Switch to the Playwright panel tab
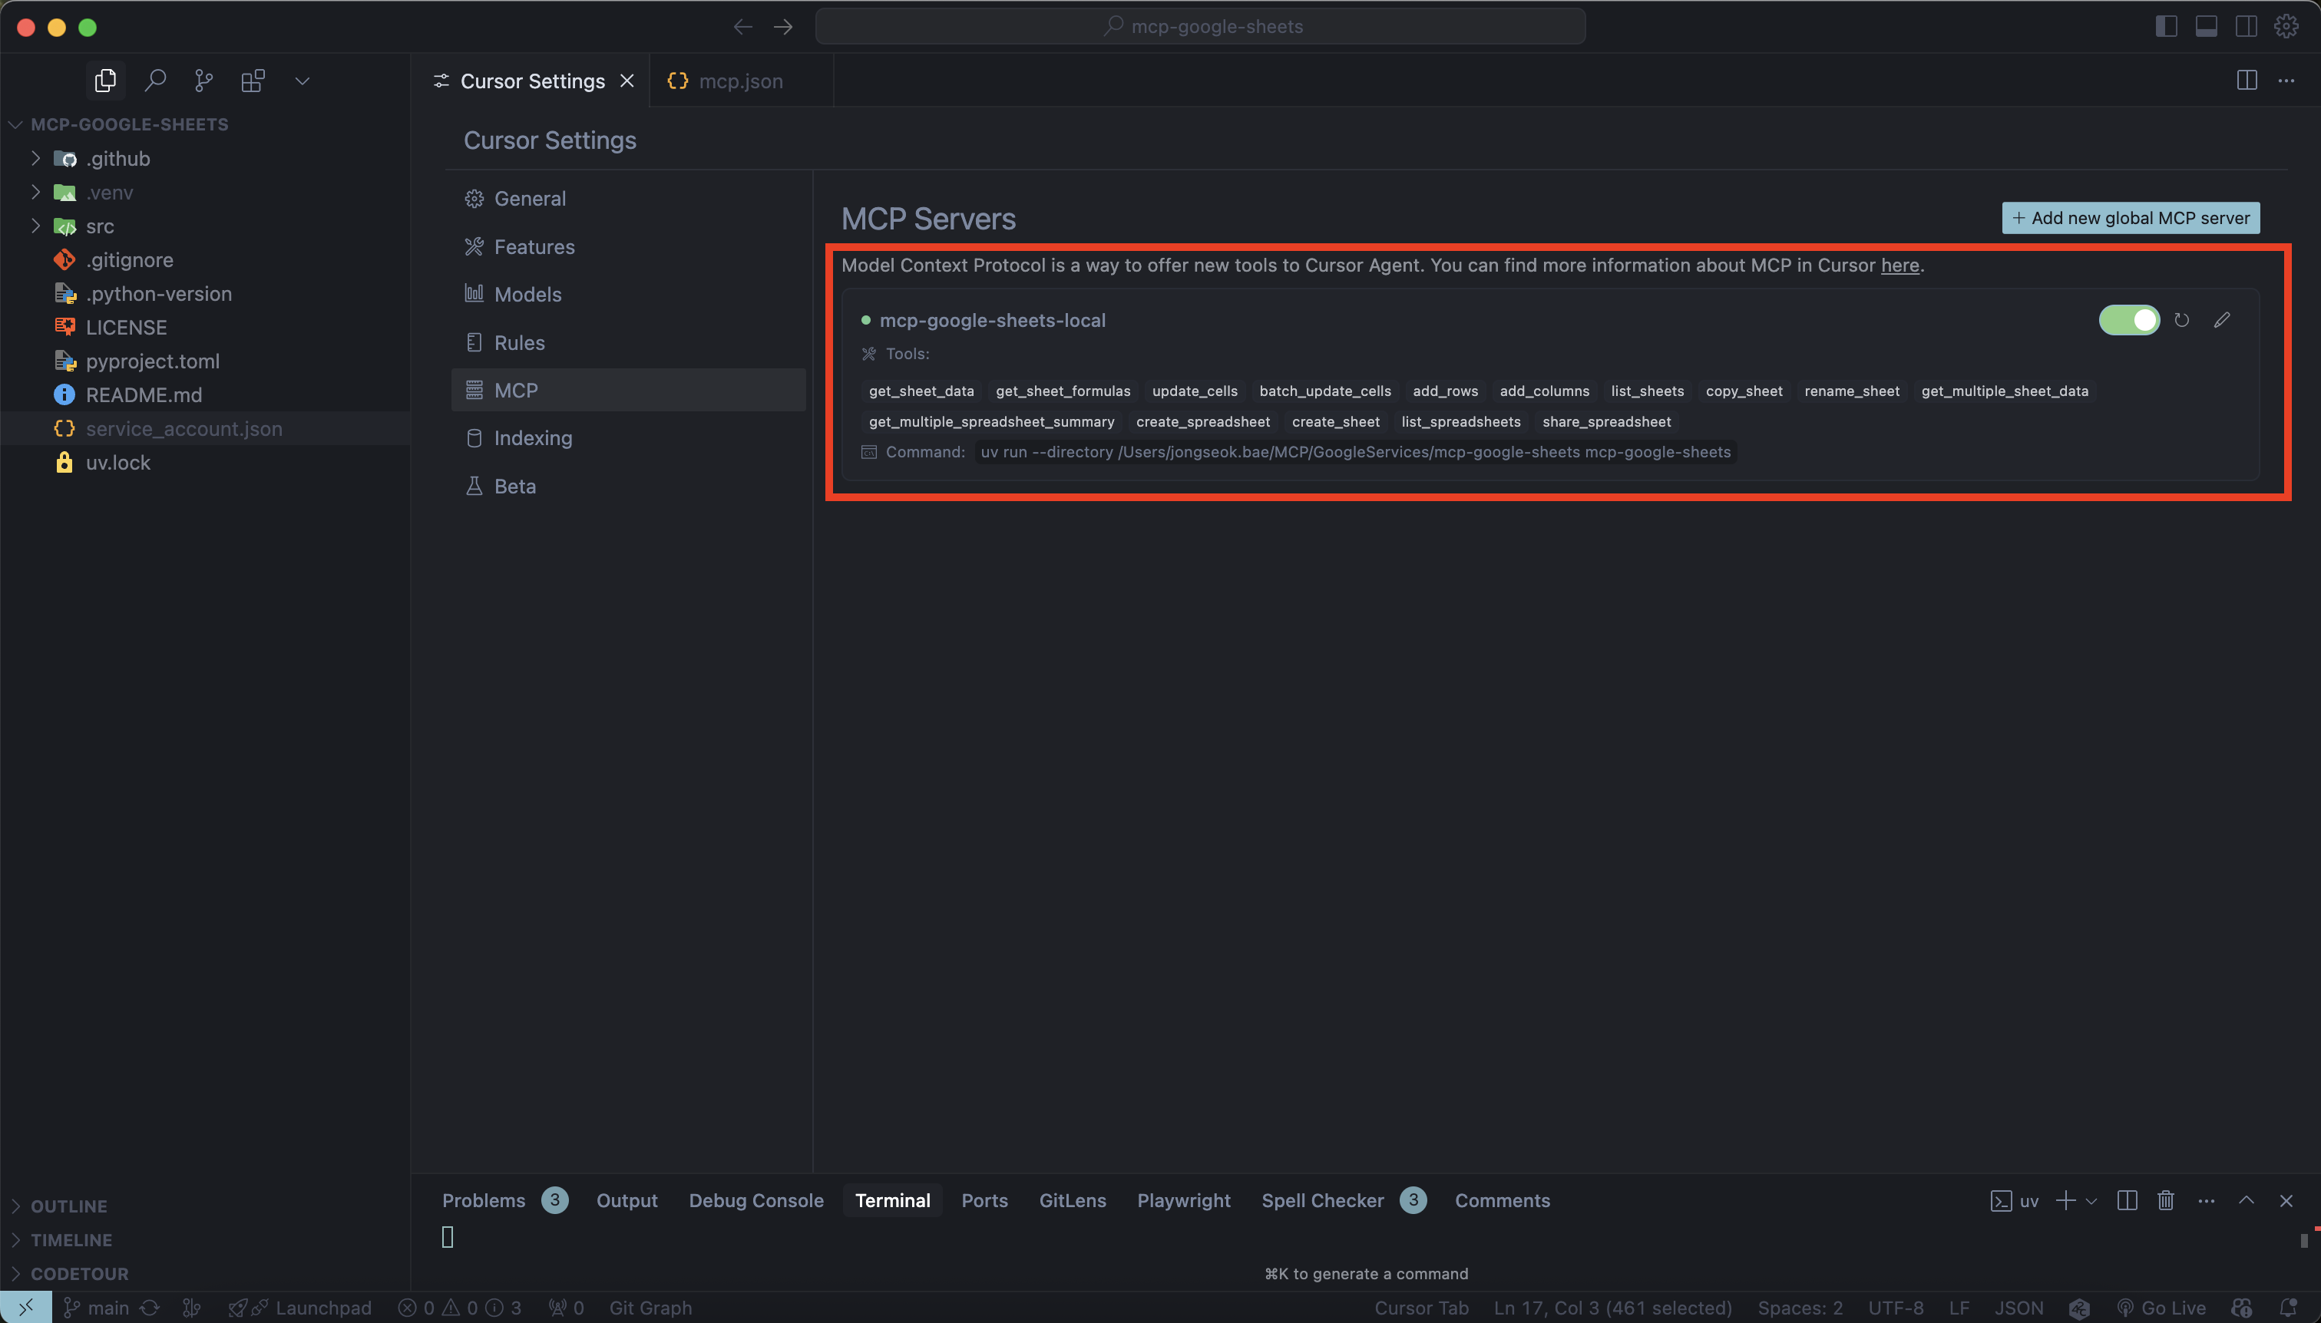Screen dimensions: 2321x1323 pyautogui.click(x=1184, y=1200)
